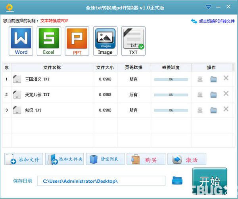The width and height of the screenshot is (238, 199).
Task: Click the 激活 button
Action: [x=187, y=159]
